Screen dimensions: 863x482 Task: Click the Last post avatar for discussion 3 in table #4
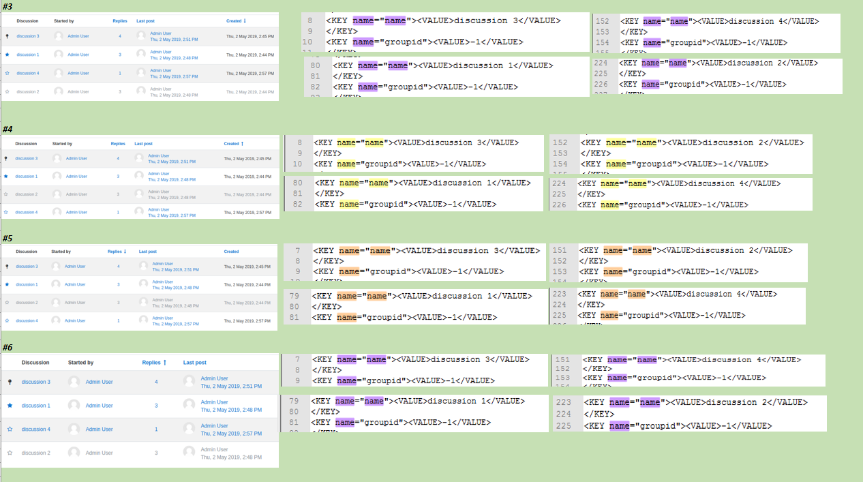click(140, 159)
